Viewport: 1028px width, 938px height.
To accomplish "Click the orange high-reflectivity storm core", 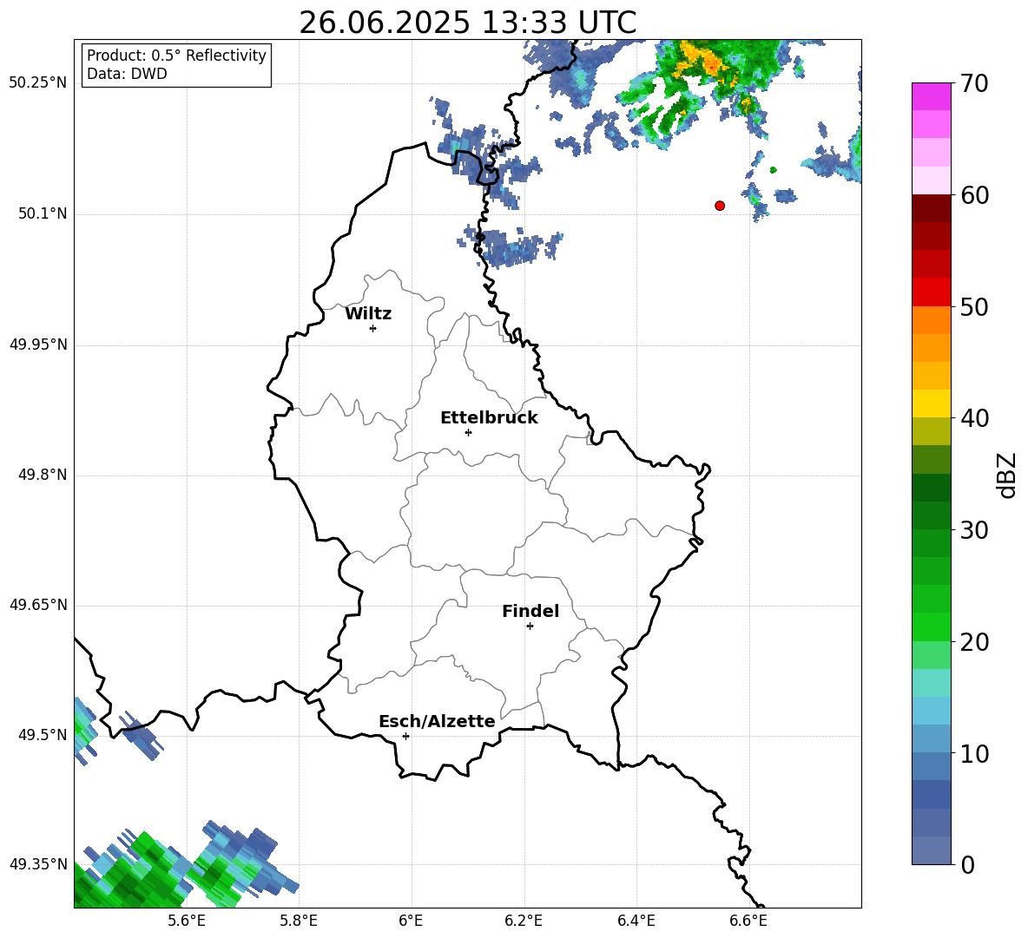I will click(708, 60).
